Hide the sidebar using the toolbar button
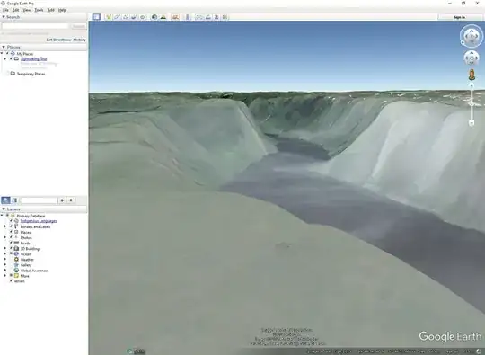Viewport: 485px width, 355px height. click(96, 17)
